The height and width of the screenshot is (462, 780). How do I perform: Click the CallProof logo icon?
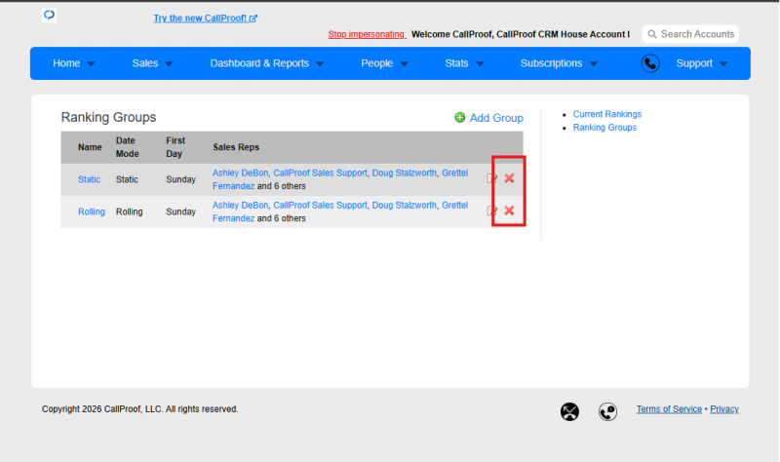(49, 15)
